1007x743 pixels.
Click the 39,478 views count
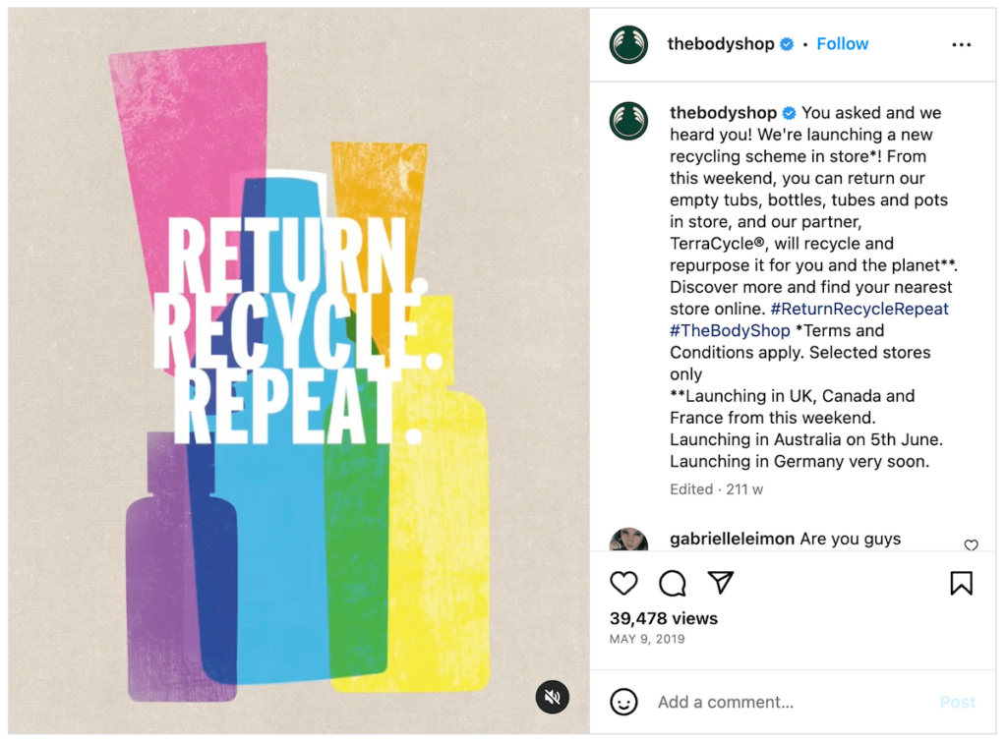[x=664, y=618]
